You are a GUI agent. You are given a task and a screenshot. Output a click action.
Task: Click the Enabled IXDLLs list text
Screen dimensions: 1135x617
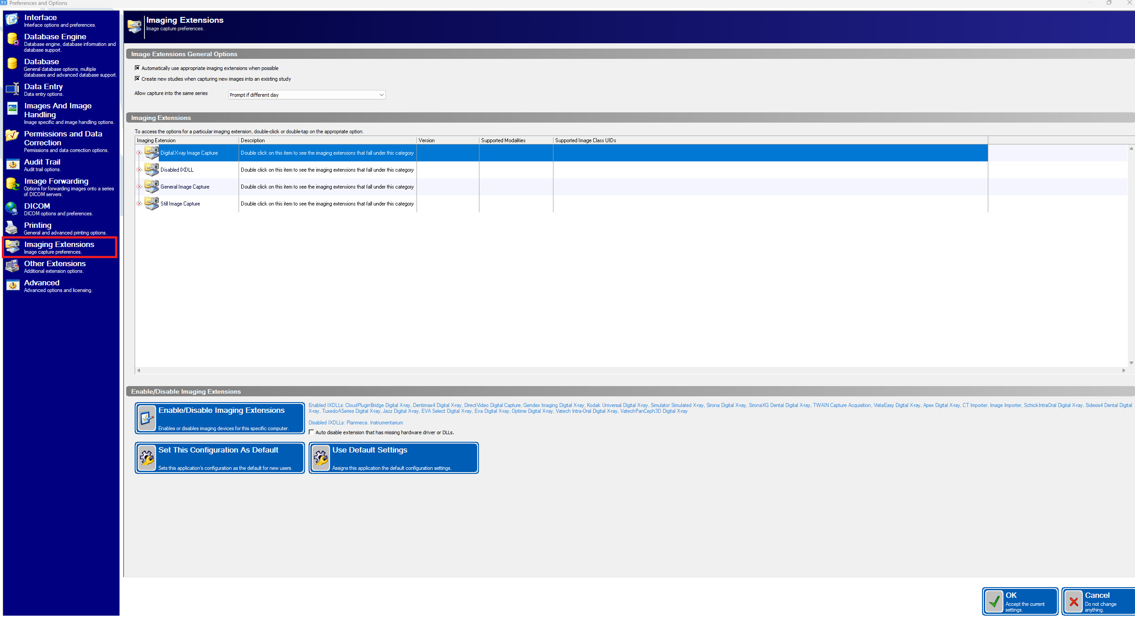point(720,408)
